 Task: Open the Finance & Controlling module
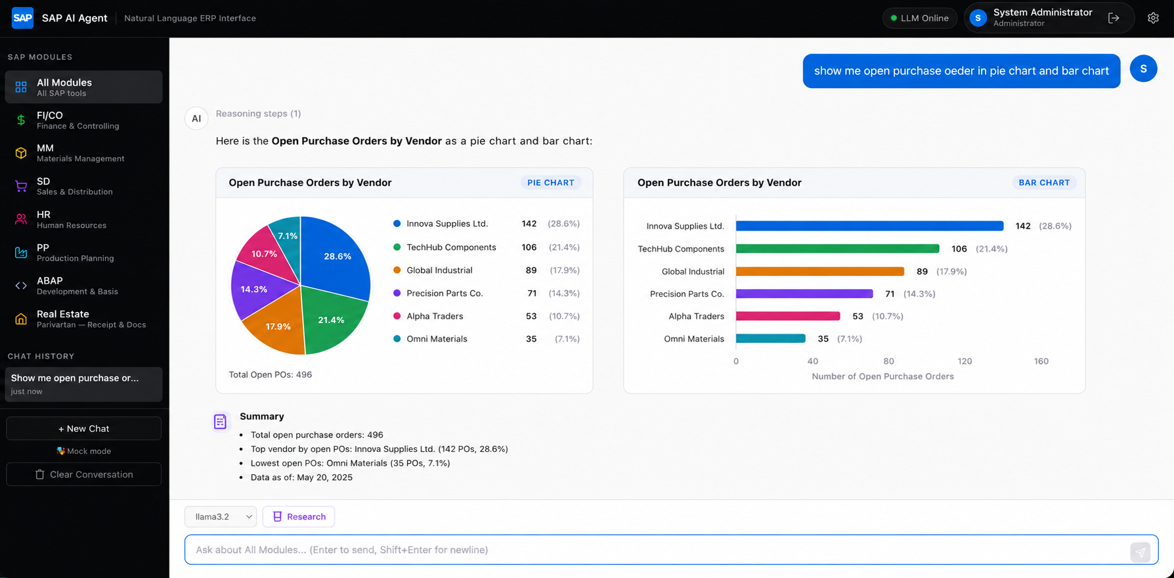tap(84, 120)
